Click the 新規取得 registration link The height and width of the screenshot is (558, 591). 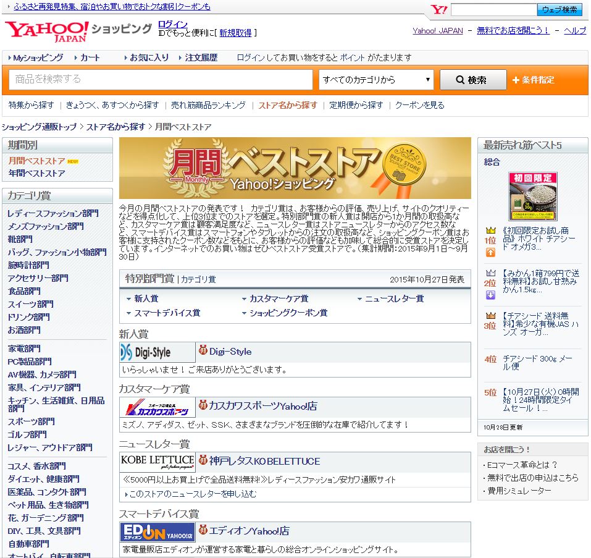[235, 33]
